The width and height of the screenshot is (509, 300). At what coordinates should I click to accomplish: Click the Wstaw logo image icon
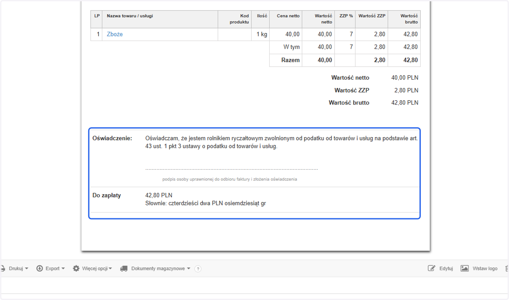click(464, 268)
